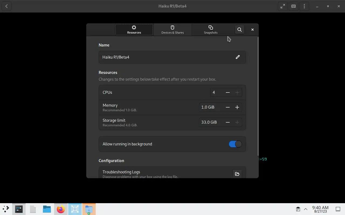Click the Memory 1.0 GiB field
Image resolution: width=345 pixels, height=215 pixels.
point(211,107)
